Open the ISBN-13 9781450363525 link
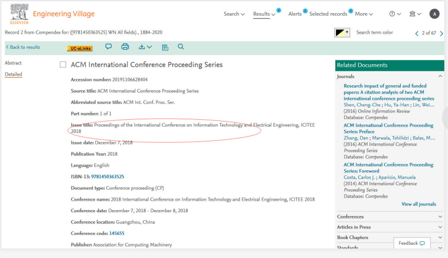The width and height of the screenshot is (448, 258). (107, 177)
